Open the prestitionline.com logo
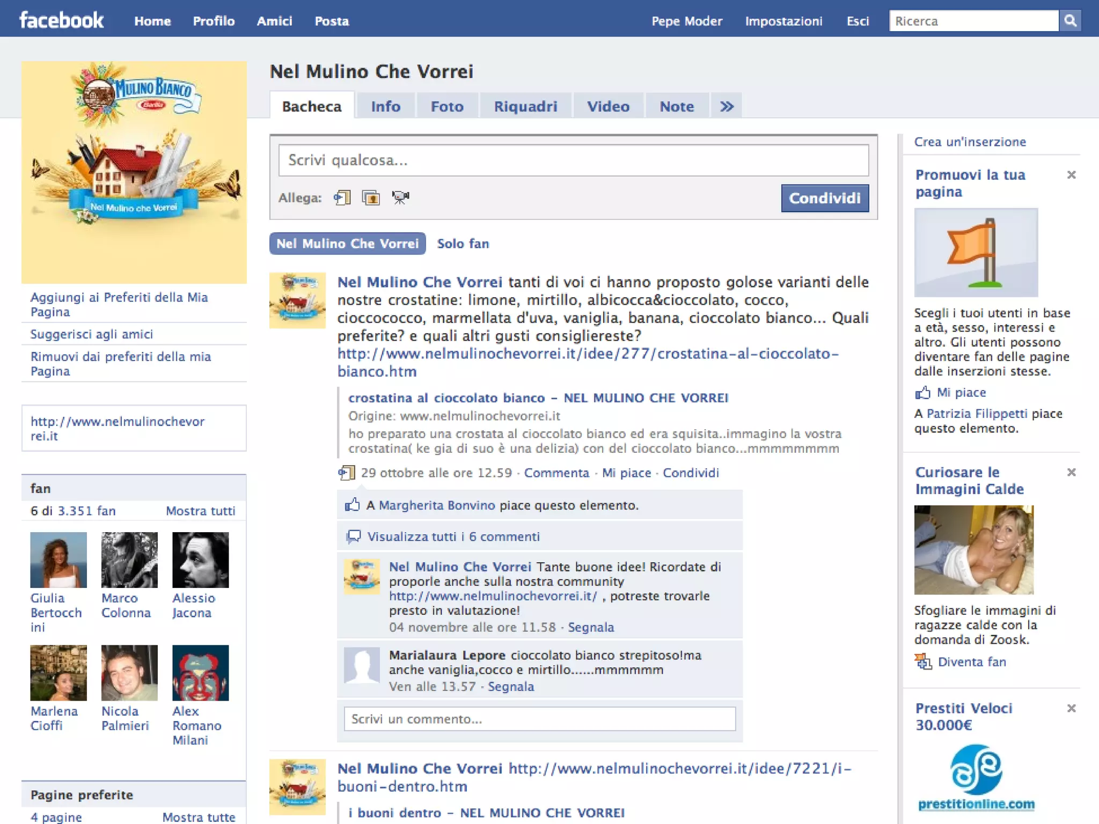Image resolution: width=1099 pixels, height=824 pixels. point(976,777)
